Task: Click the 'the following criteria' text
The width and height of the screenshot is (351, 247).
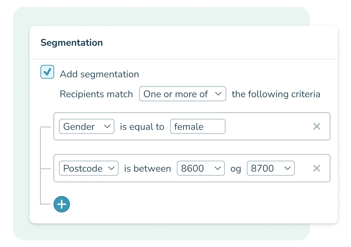Action: point(276,94)
